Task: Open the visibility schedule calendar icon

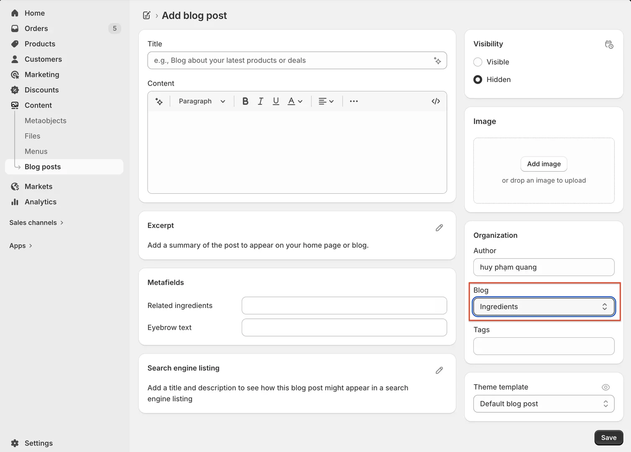Action: (x=609, y=44)
